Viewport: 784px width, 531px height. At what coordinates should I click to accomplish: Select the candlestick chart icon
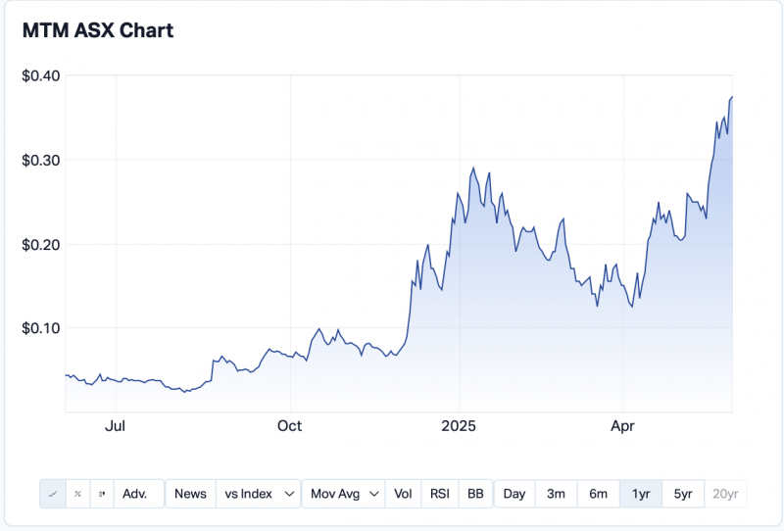(102, 494)
